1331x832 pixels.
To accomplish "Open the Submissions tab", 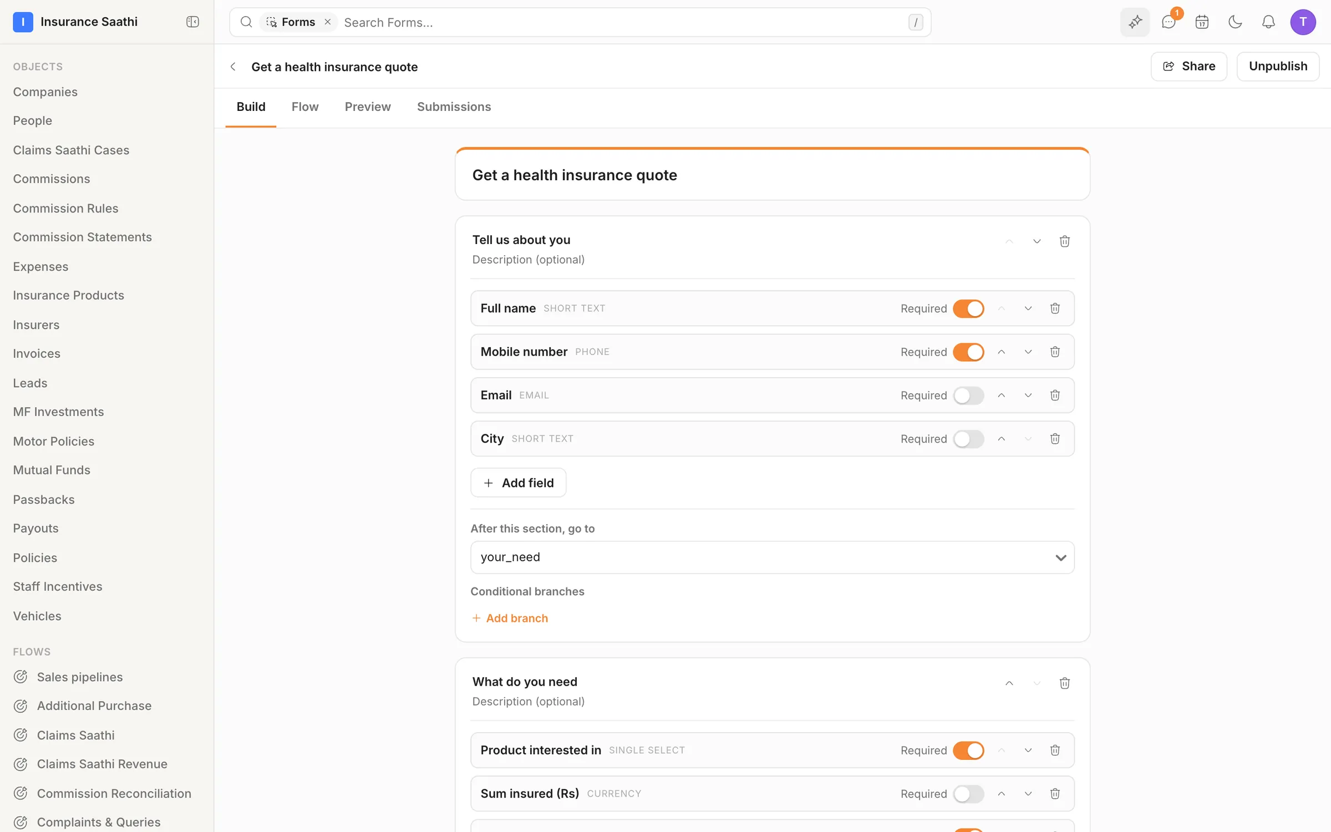I will pyautogui.click(x=454, y=106).
